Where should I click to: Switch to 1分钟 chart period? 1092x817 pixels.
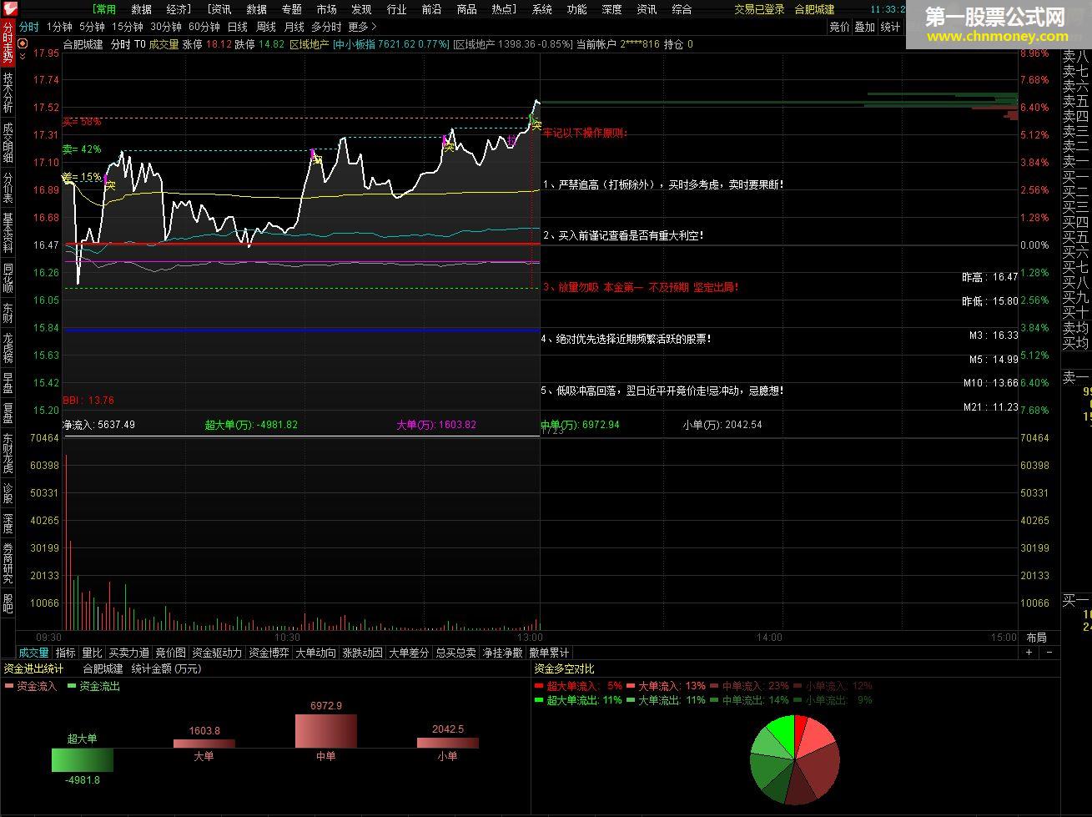tap(59, 27)
